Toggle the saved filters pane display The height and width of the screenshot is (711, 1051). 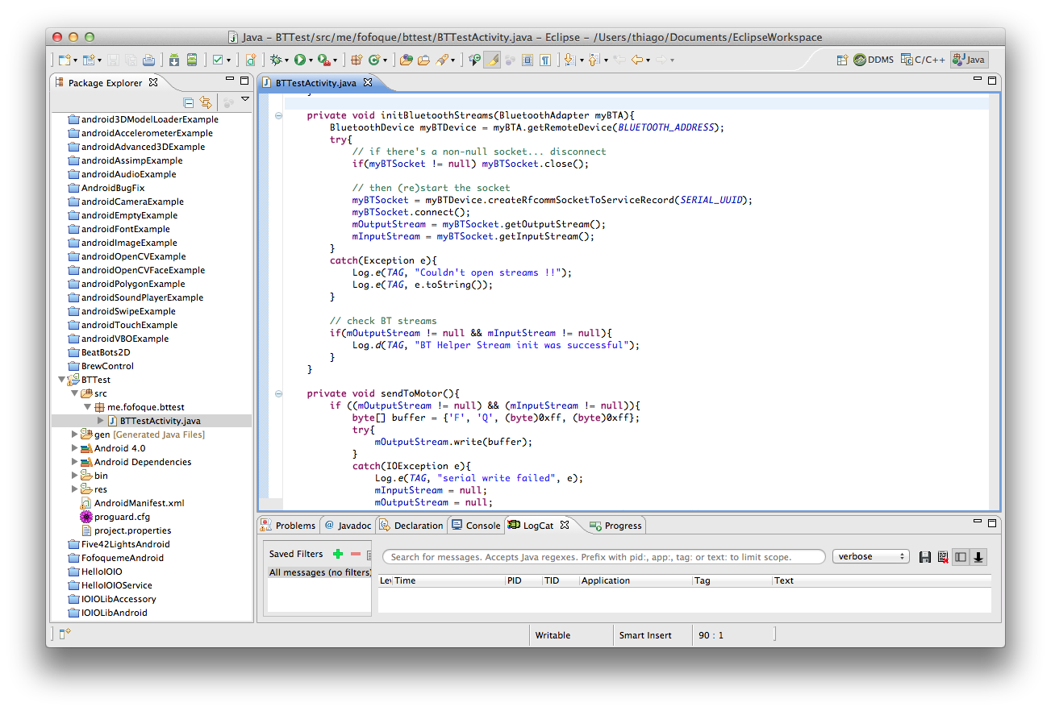[960, 557]
